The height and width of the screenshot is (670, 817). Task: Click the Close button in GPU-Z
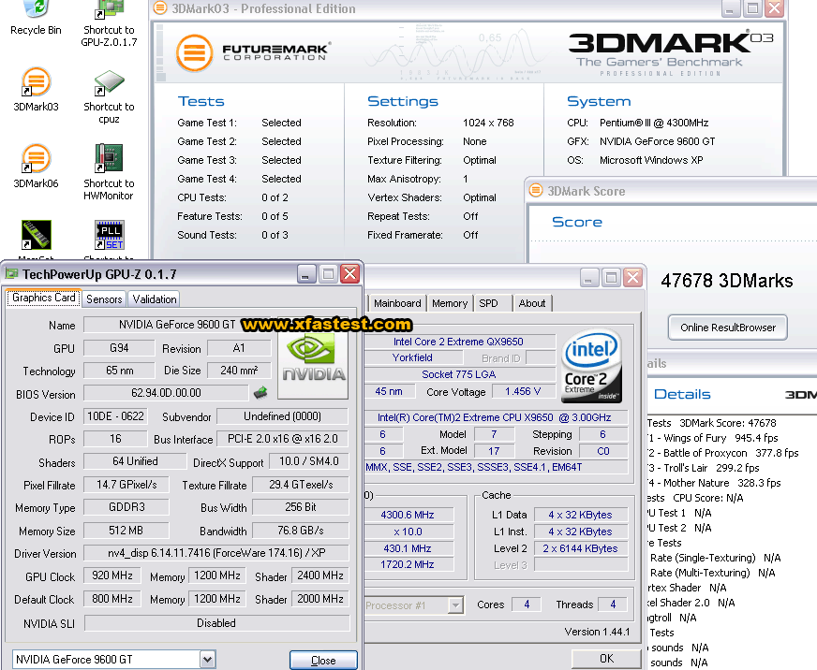tap(323, 660)
